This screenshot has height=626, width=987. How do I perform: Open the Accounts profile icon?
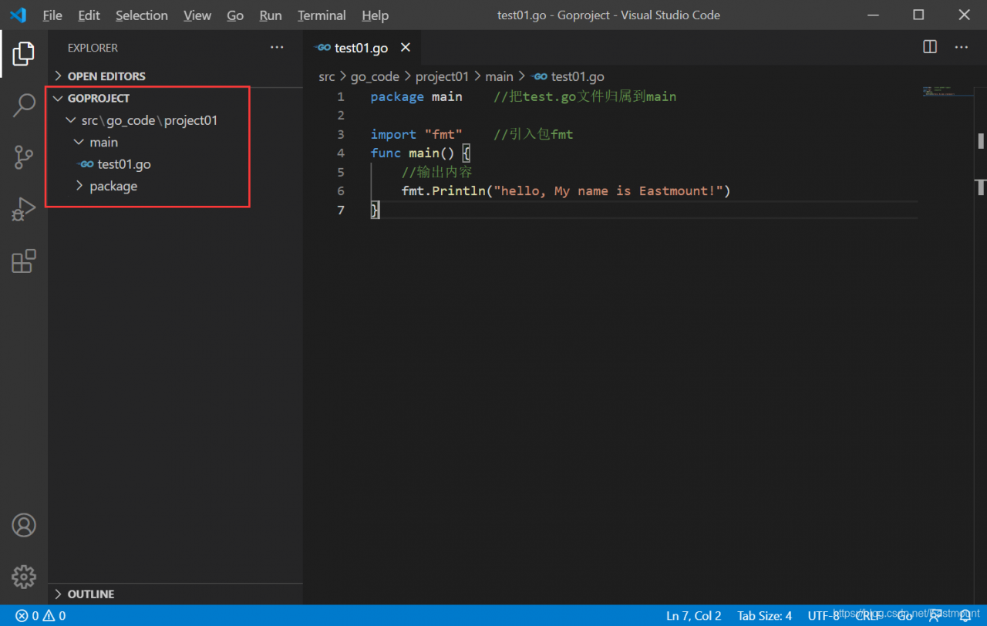[24, 525]
